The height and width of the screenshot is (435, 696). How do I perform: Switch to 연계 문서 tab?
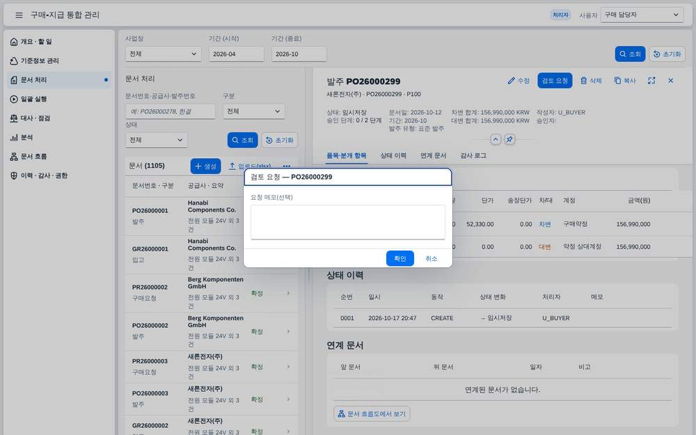click(433, 155)
